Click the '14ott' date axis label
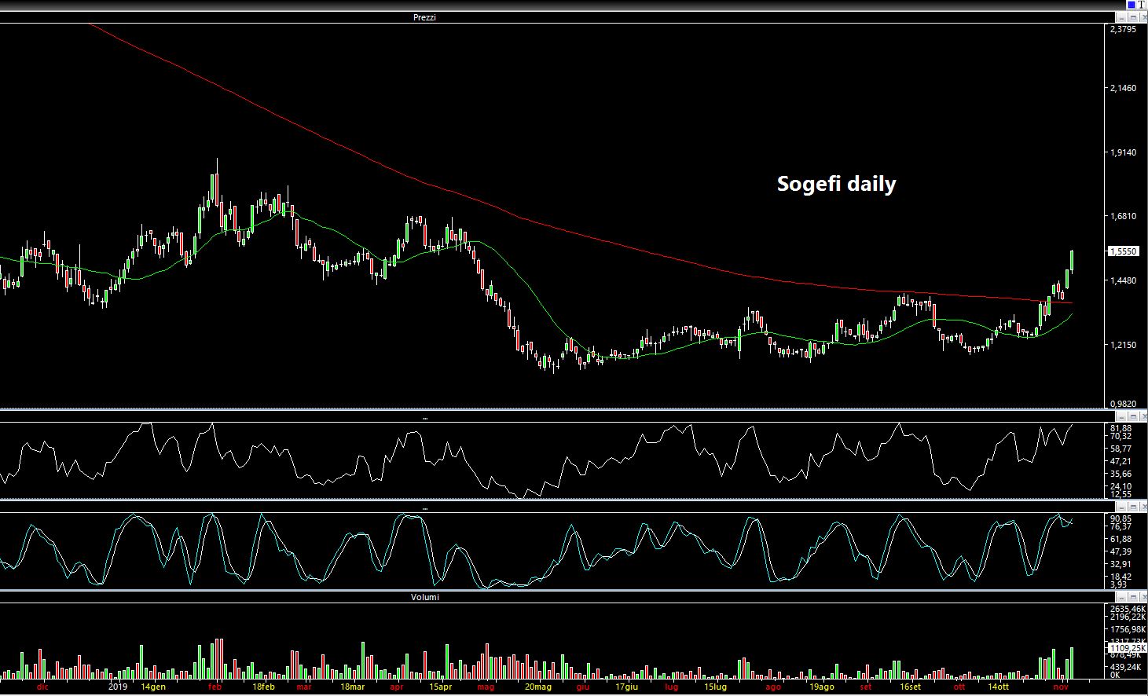1148x696 pixels. 998,687
